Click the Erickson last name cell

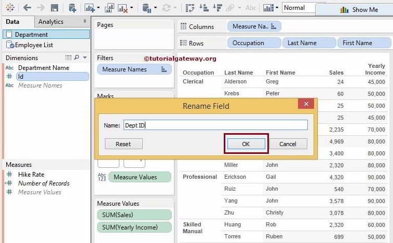(235, 177)
